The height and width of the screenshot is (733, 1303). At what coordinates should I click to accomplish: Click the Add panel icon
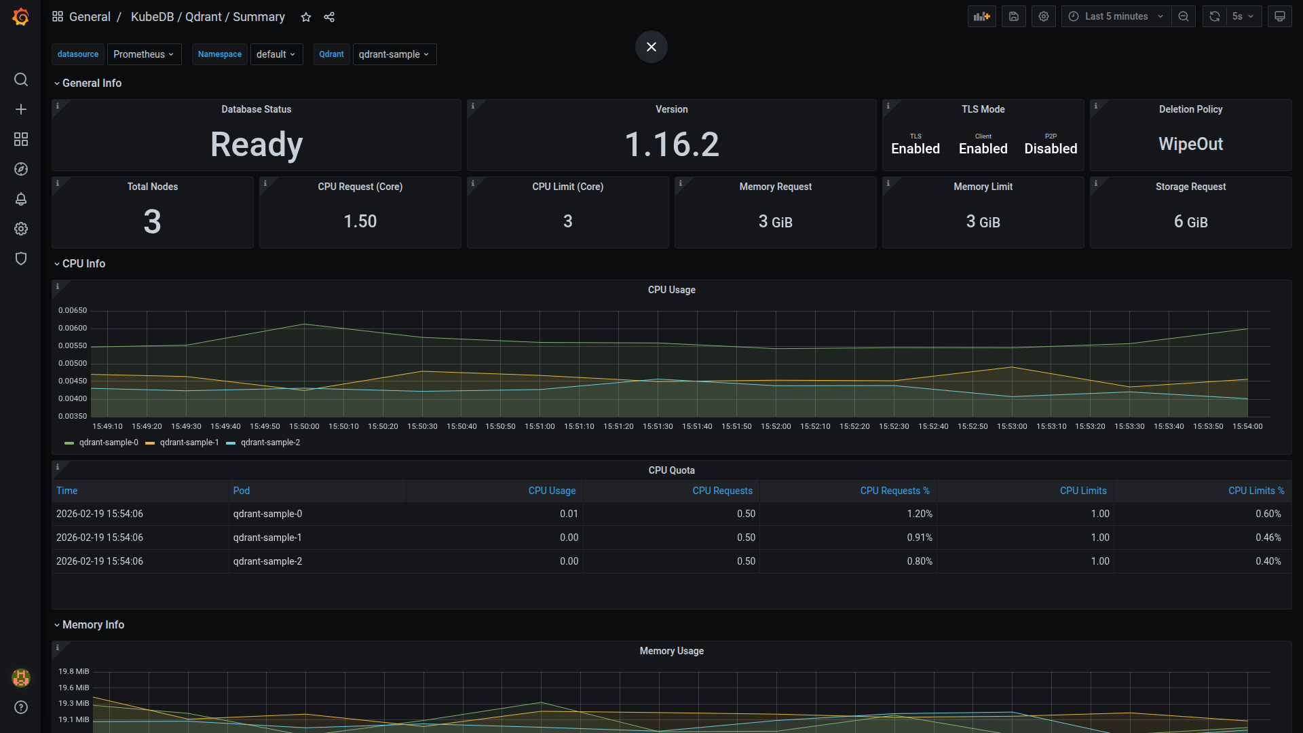tap(982, 16)
